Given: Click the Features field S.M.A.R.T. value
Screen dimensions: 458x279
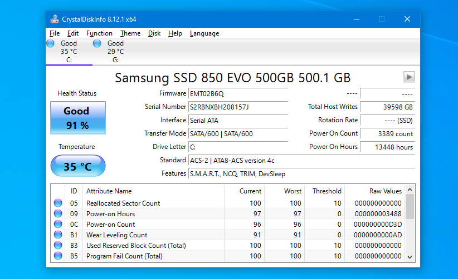Looking at the screenshot, I should click(302, 174).
